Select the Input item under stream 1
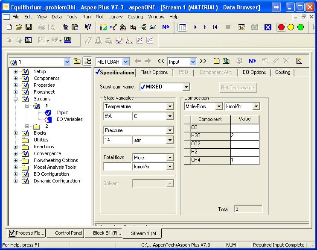317x250 pixels. [x=62, y=112]
